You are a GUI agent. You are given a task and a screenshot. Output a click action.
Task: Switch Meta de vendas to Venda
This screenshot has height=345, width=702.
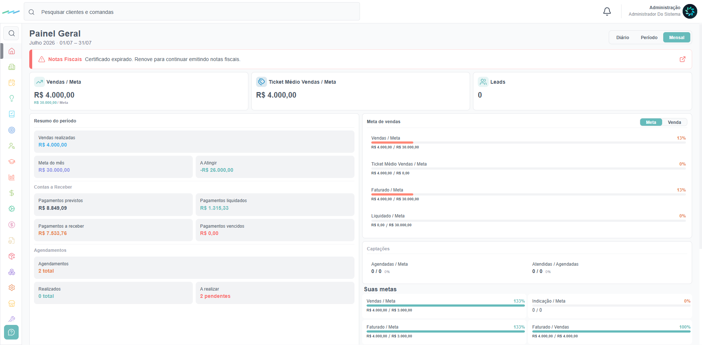point(674,122)
